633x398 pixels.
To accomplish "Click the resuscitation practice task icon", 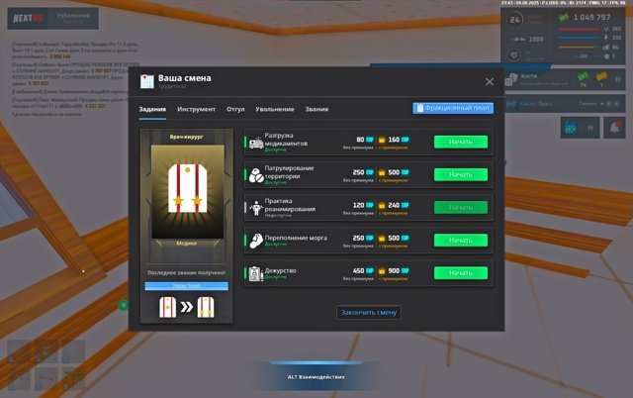I will coord(255,207).
